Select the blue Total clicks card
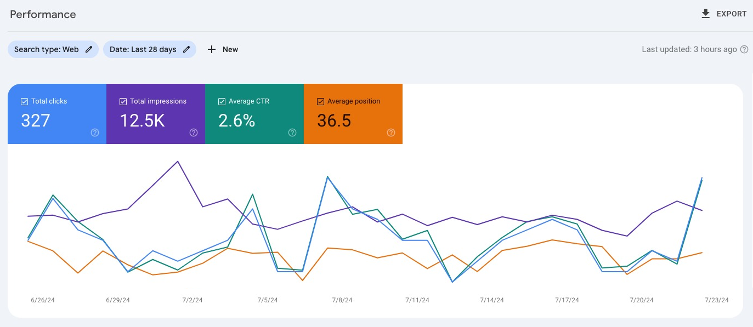This screenshot has width=753, height=327. [x=57, y=114]
